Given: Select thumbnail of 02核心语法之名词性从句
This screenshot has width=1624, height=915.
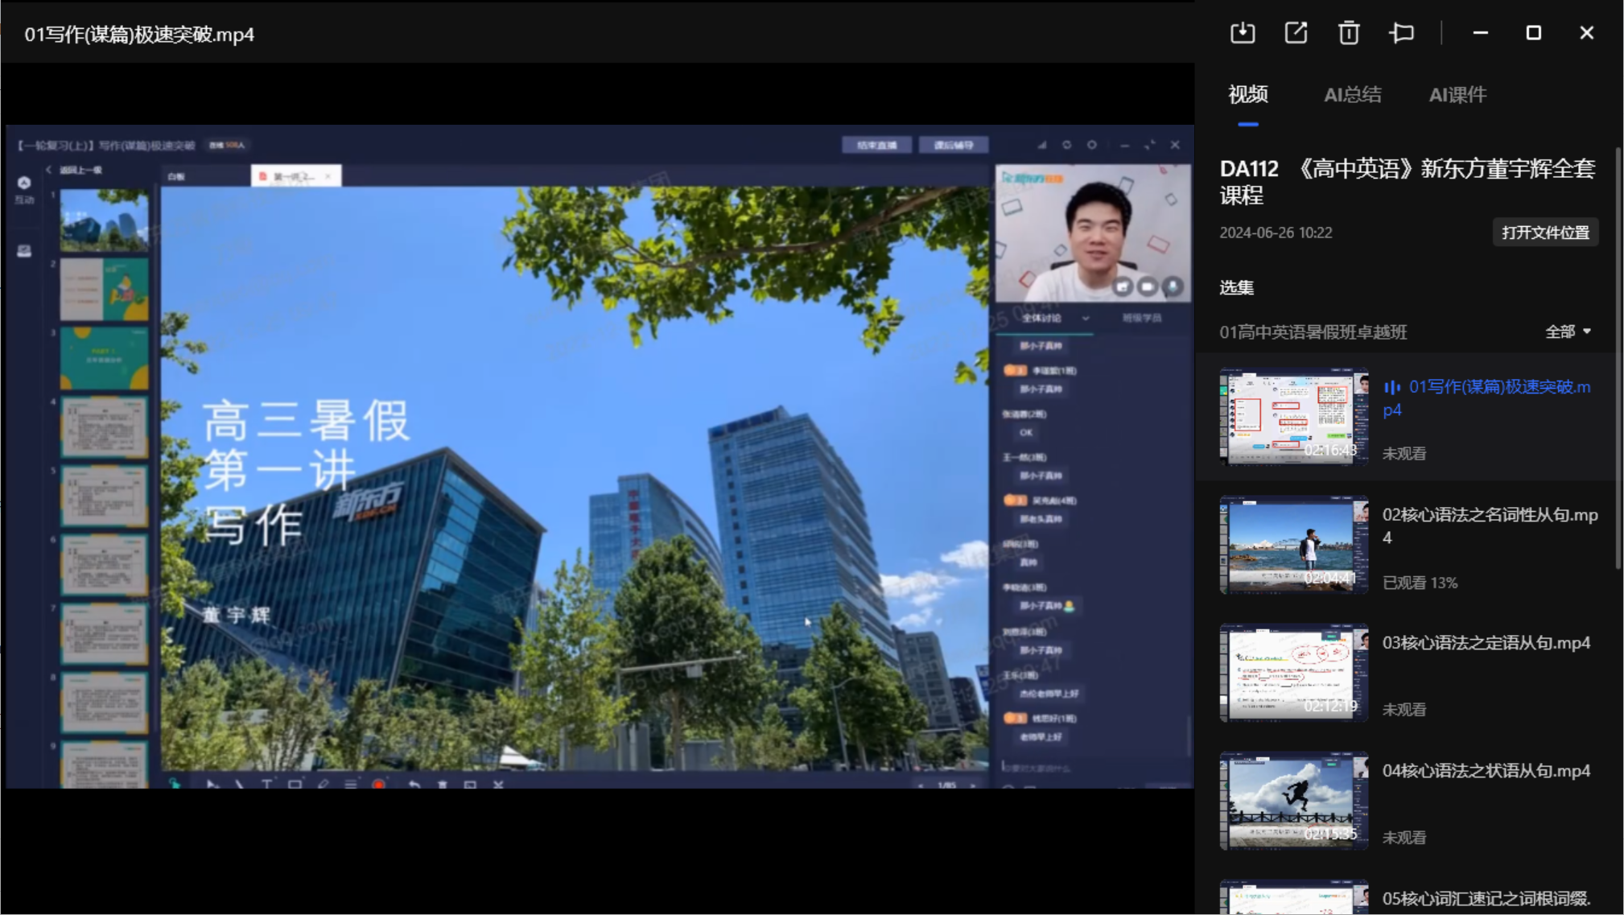Looking at the screenshot, I should point(1293,545).
